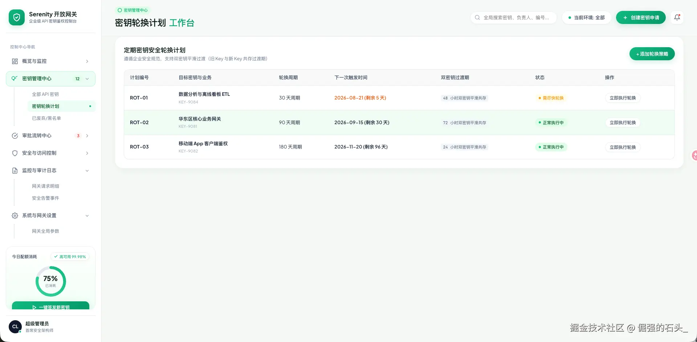Expand the 安全与访问控制 chevron
The image size is (697, 342).
(x=87, y=153)
